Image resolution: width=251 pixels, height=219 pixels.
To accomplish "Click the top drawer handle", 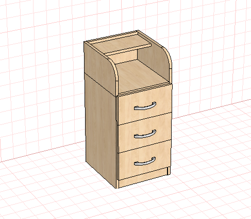I will tap(145, 106).
